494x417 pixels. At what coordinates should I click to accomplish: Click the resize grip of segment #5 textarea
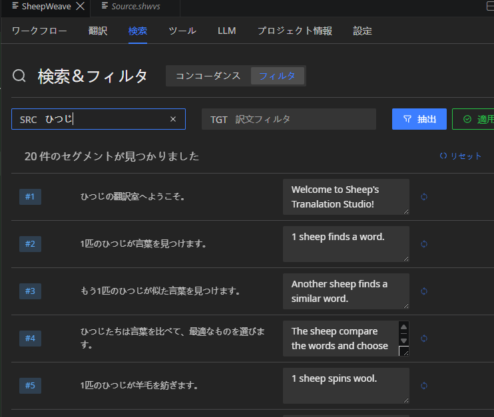pyautogui.click(x=406, y=400)
